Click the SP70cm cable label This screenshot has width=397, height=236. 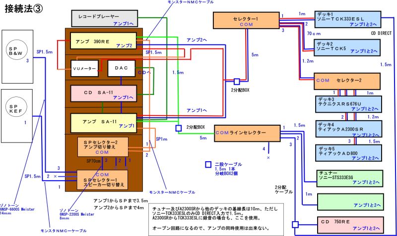93,161
